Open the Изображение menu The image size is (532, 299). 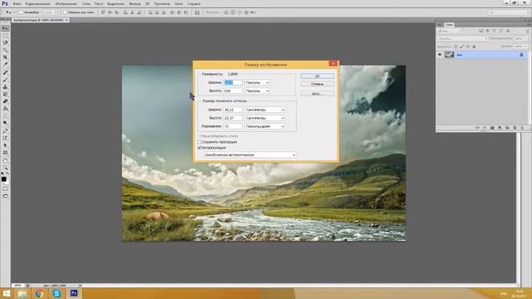(x=66, y=3)
